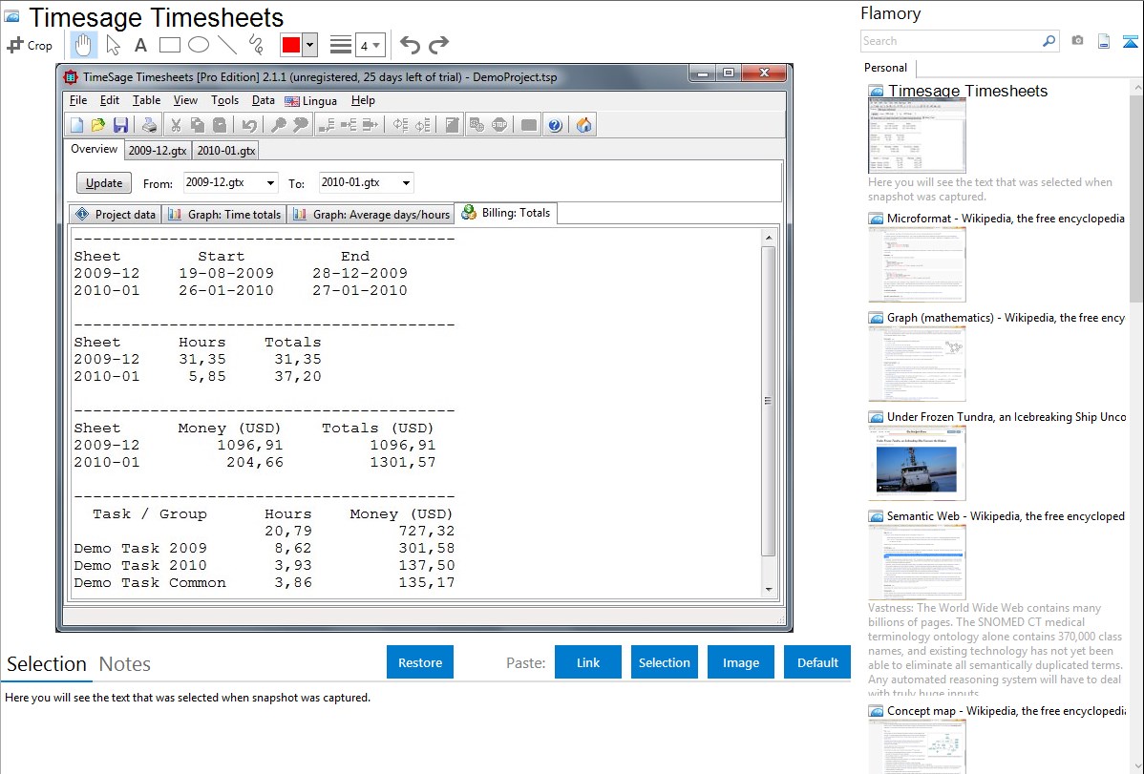Select the rectangle shape tool
Image resolution: width=1144 pixels, height=774 pixels.
click(169, 45)
